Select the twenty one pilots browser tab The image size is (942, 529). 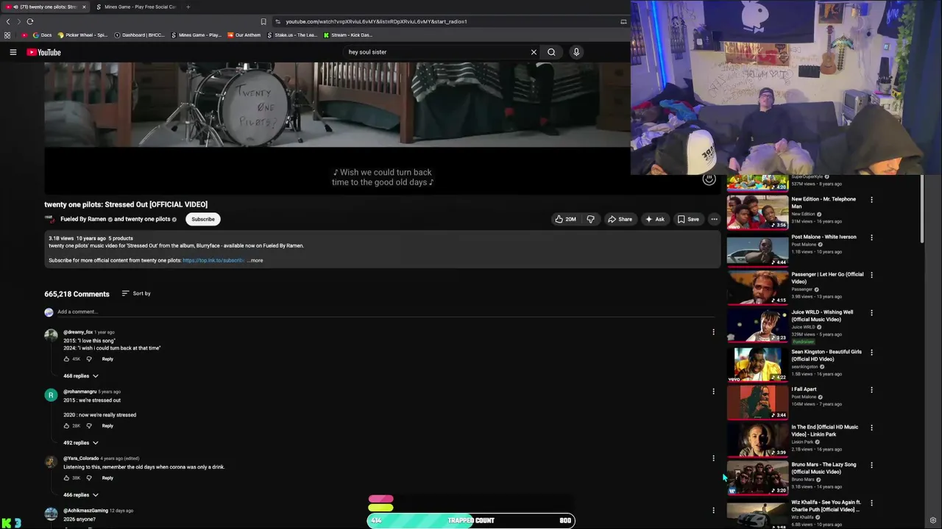(44, 7)
